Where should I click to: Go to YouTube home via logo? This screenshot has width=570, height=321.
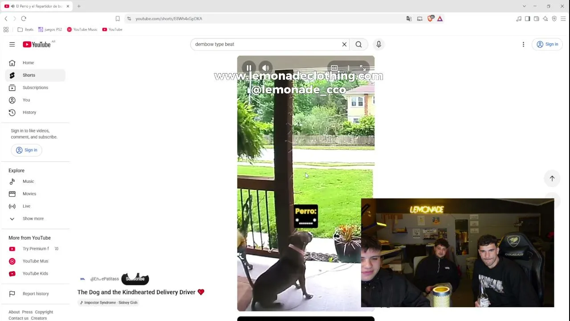(x=37, y=44)
